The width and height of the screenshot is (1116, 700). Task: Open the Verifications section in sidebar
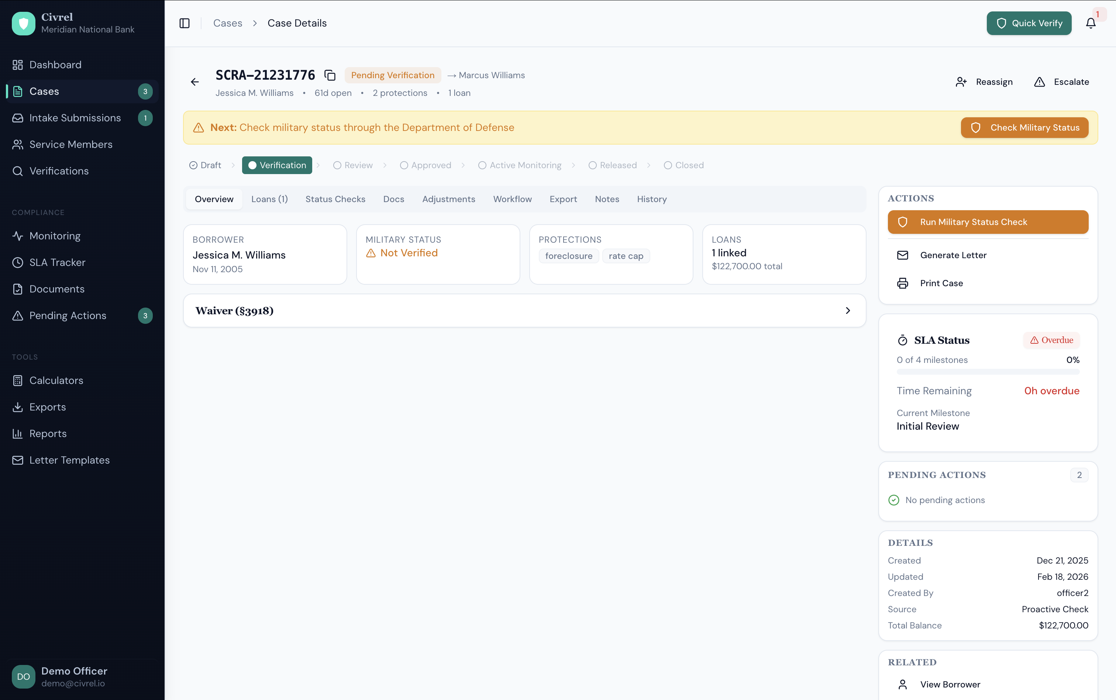59,171
